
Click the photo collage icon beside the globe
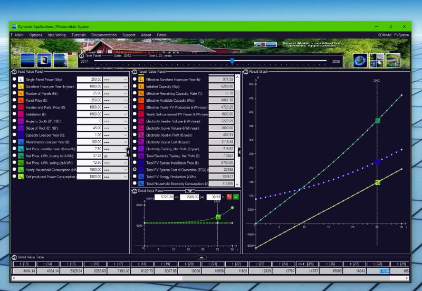pyautogui.click(x=377, y=60)
